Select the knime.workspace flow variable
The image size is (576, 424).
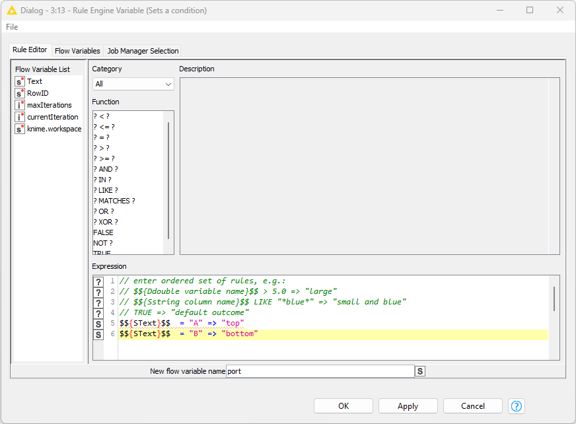(54, 129)
